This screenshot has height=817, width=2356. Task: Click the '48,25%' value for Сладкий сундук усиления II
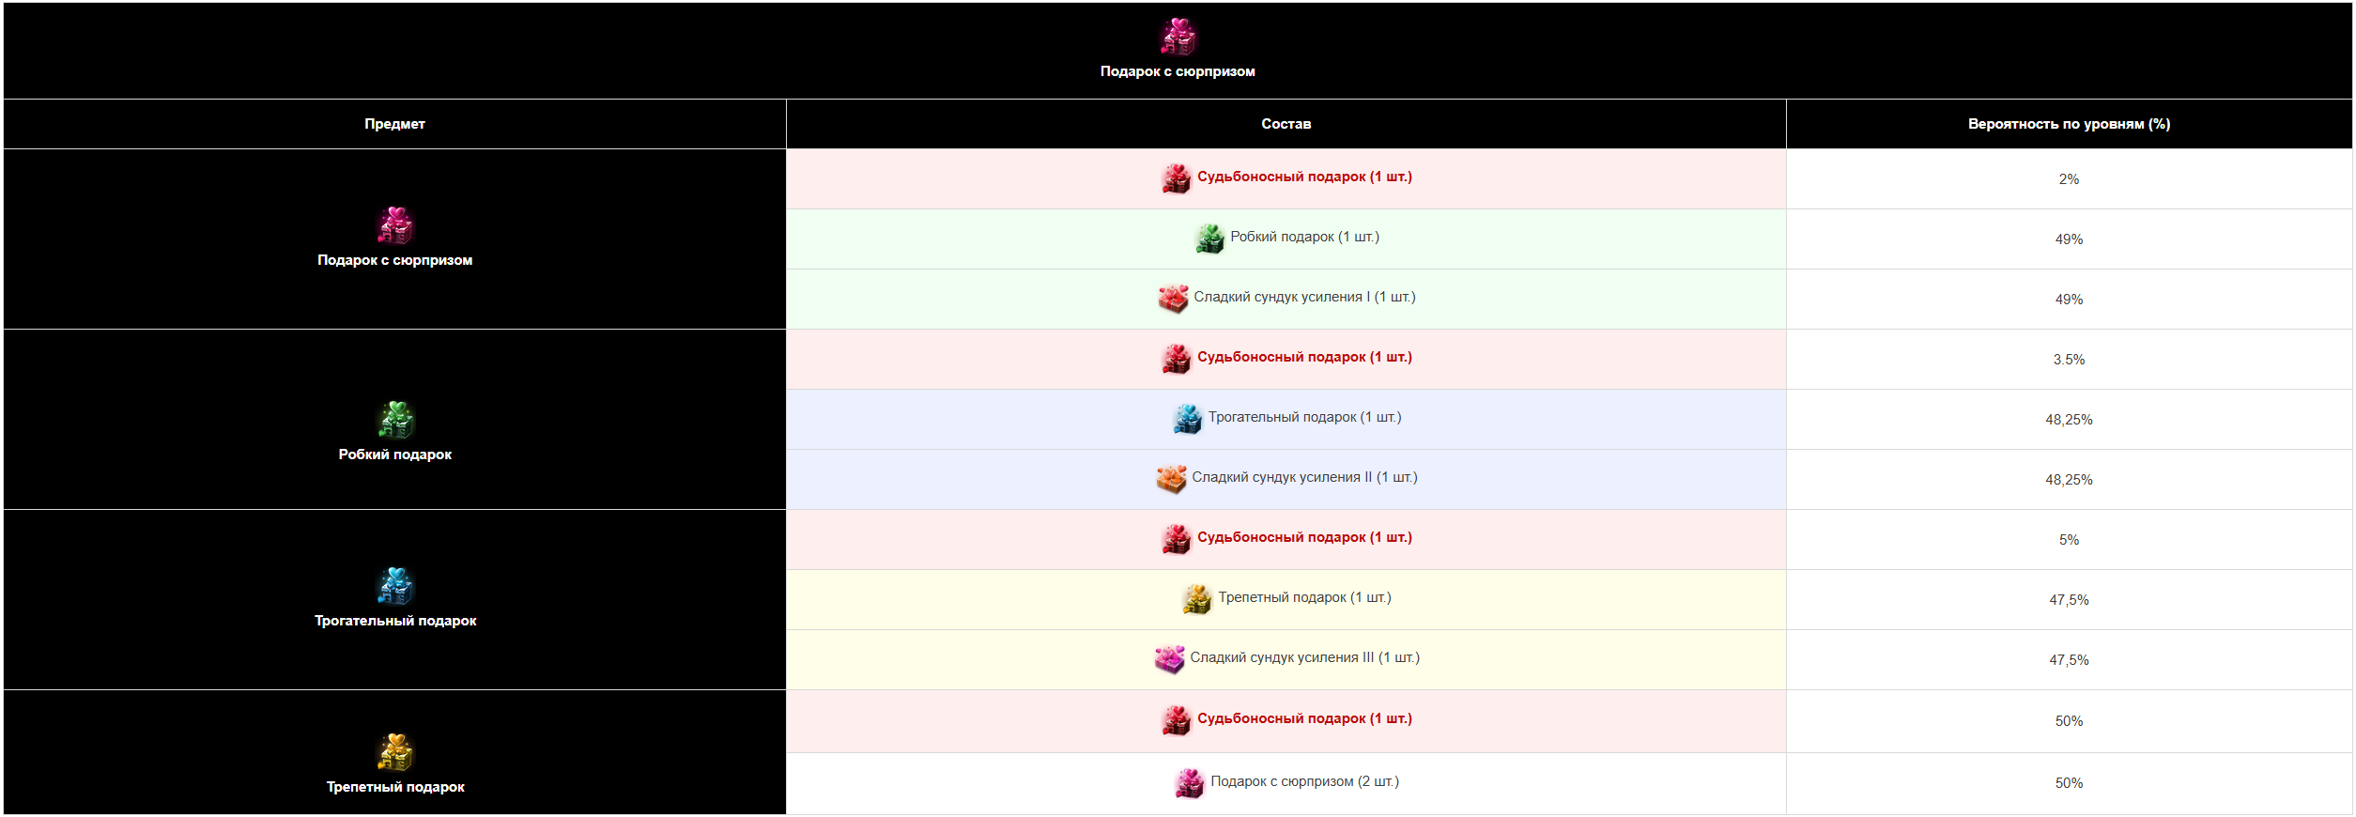click(x=2069, y=480)
